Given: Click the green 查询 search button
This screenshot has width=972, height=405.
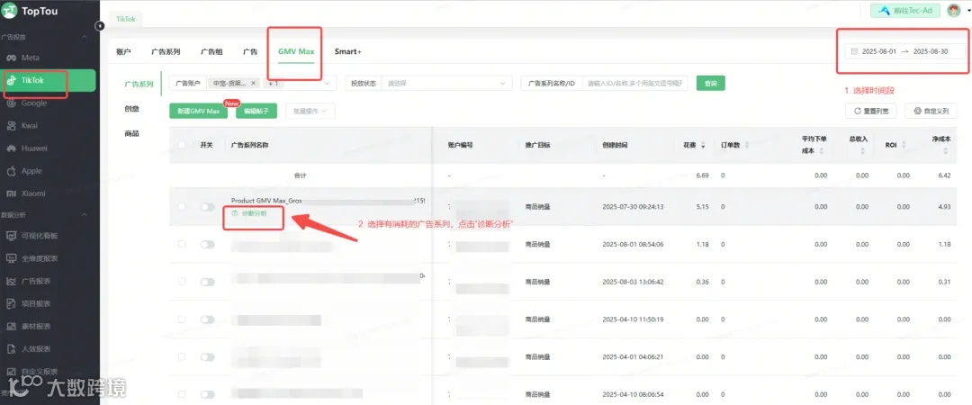Looking at the screenshot, I should click(710, 83).
